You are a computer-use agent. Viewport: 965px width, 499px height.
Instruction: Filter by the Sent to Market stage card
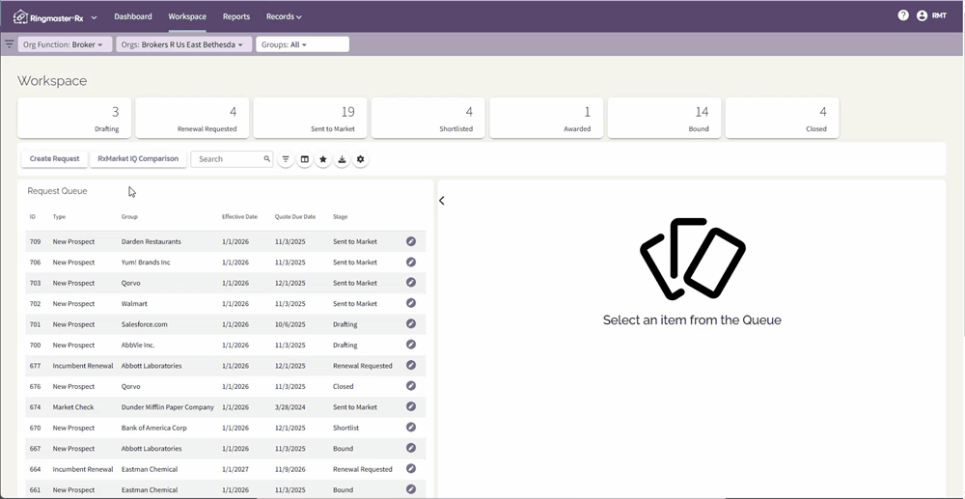click(x=310, y=118)
